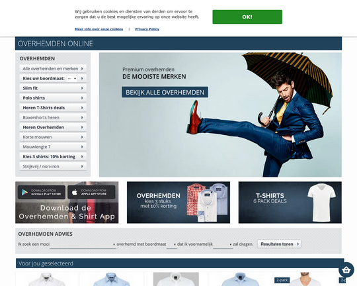Viewport: 357px width, 286px height.
Task: Open shirt style dropdown after 'Ik zoek een mooi'
Action: point(83,244)
